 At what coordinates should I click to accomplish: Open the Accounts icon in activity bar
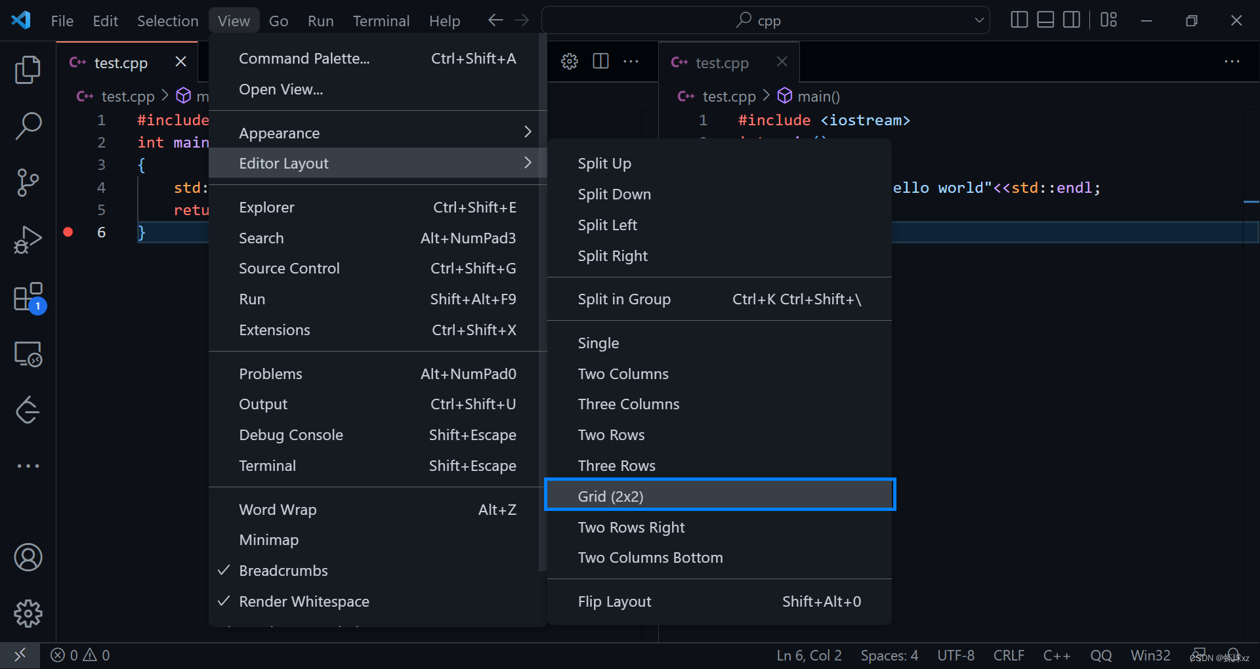coord(28,557)
